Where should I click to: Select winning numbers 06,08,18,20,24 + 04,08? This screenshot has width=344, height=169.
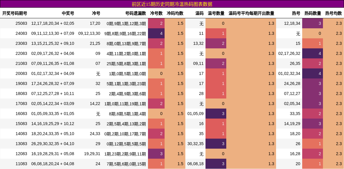click(x=53, y=164)
